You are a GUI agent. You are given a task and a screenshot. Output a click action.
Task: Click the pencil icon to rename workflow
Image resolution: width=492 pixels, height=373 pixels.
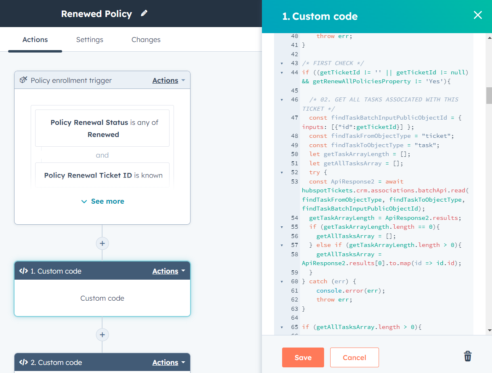[144, 14]
